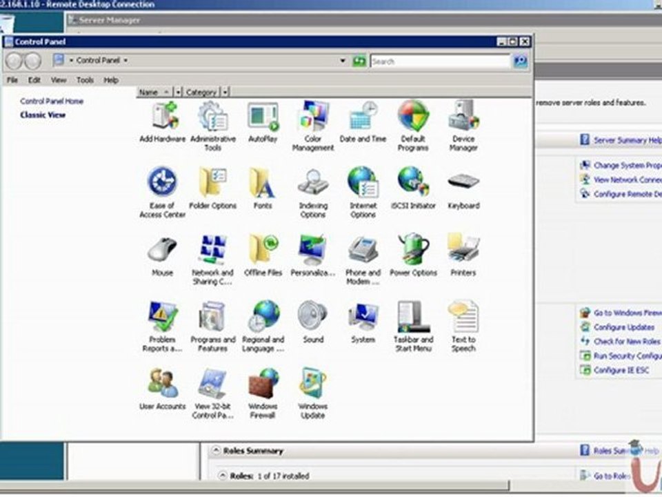The width and height of the screenshot is (662, 497).
Task: Go forward with the Forward navigation button
Action: point(32,61)
